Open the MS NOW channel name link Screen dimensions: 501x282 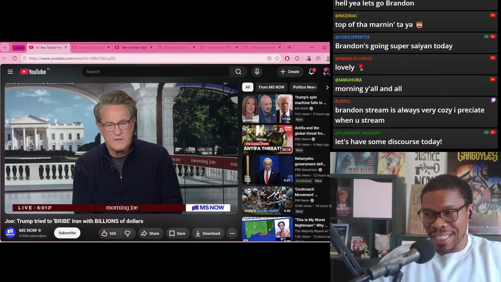coord(28,230)
